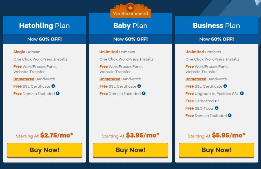
Task: Click info icon beside Business SSL Certificate
Action: [225, 86]
